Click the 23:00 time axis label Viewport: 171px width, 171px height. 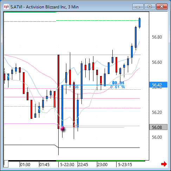pos(102,165)
